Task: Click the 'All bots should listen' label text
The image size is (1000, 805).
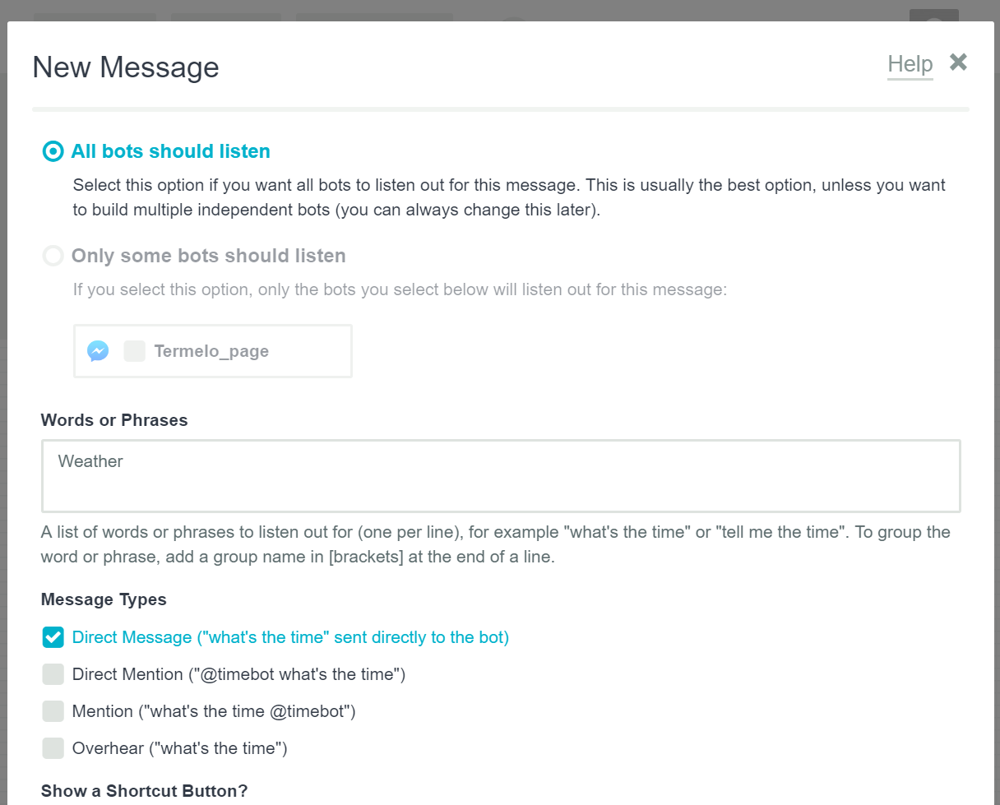Action: click(171, 151)
